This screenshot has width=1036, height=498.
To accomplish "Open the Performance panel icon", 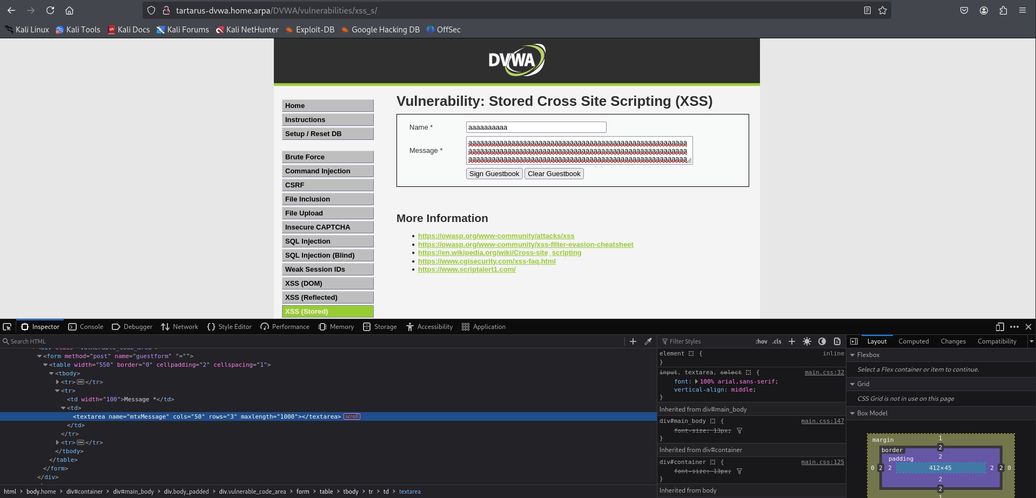I will coord(264,327).
